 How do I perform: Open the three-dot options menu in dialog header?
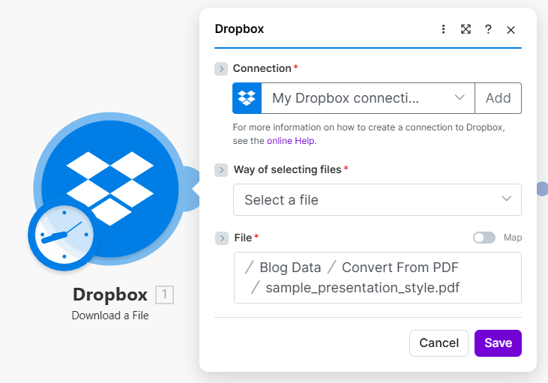[x=443, y=29]
